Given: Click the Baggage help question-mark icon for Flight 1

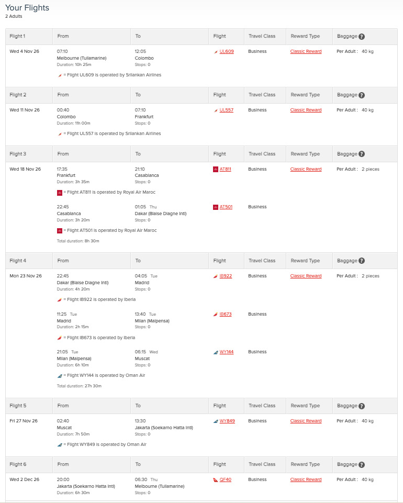Looking at the screenshot, I should pos(362,36).
